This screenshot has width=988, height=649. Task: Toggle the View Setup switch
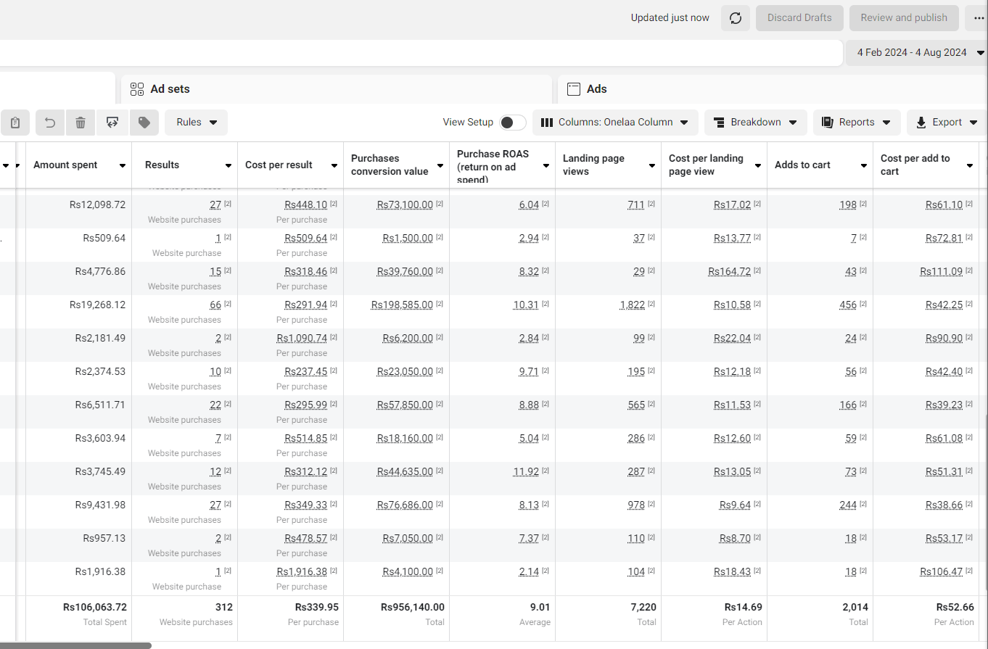tap(513, 123)
